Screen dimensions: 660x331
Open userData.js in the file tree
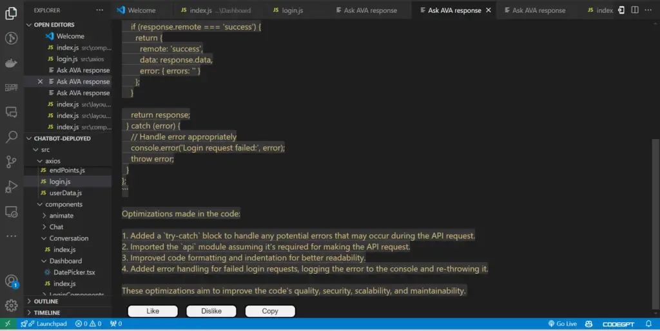pyautogui.click(x=68, y=193)
